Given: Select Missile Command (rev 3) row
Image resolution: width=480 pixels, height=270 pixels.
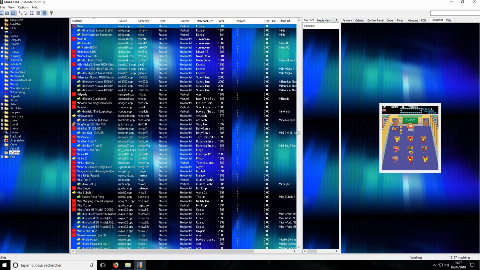Looking at the screenshot, I should tap(184, 235).
